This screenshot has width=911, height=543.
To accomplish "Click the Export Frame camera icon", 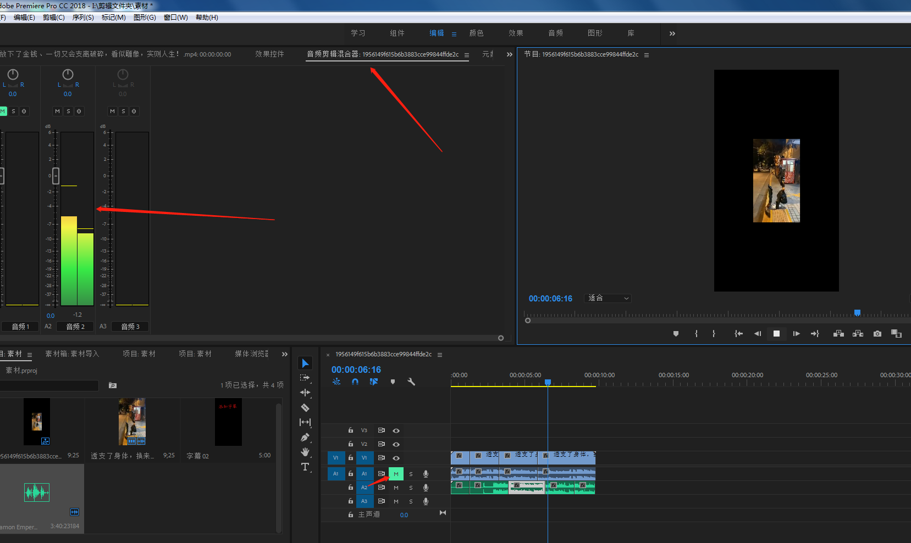I will (x=877, y=334).
